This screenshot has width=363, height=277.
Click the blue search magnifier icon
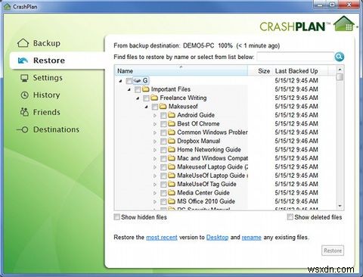[340, 57]
